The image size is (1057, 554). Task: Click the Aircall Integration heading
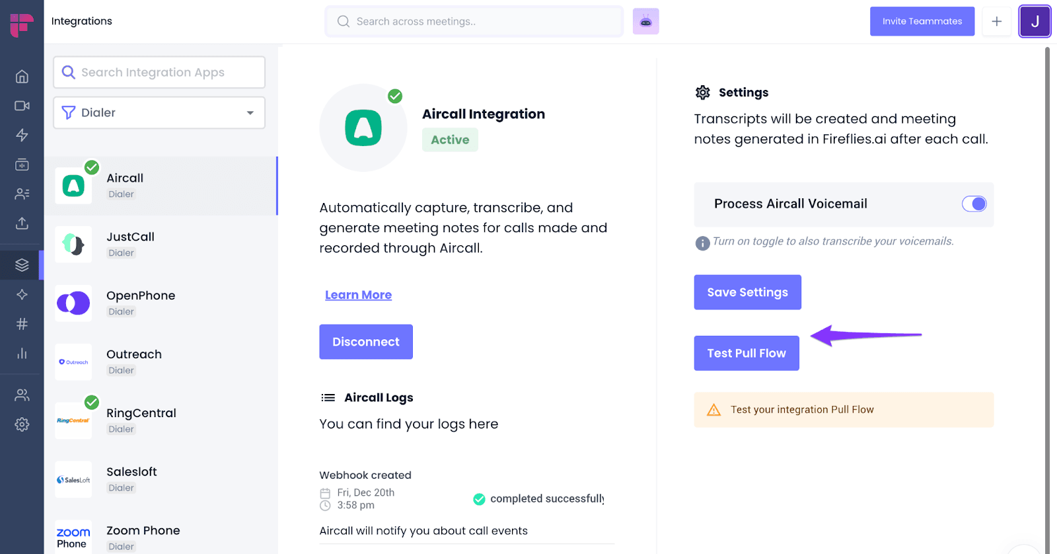(x=484, y=114)
